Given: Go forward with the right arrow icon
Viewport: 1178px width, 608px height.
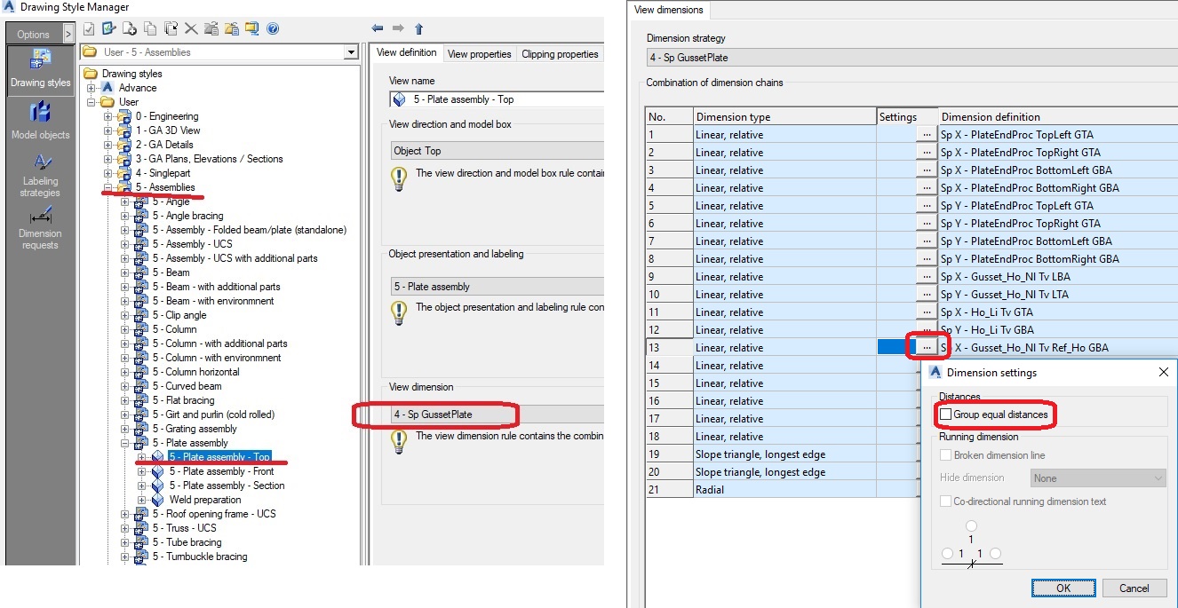Looking at the screenshot, I should click(398, 29).
